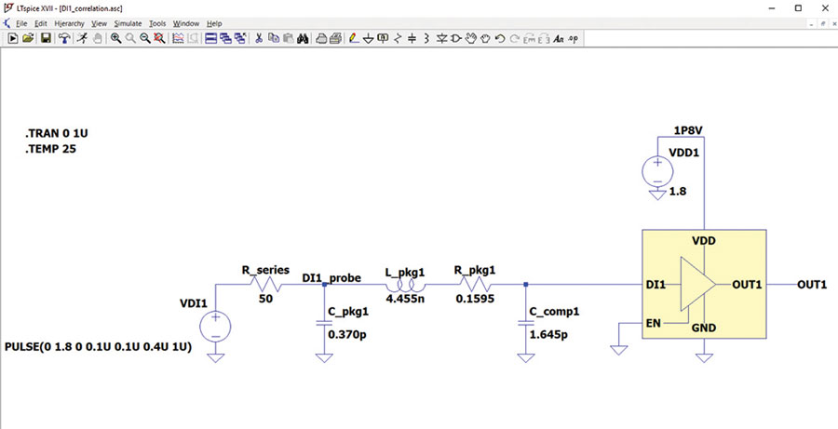The image size is (838, 429).
Task: Open the Simulate menu
Action: tap(128, 23)
